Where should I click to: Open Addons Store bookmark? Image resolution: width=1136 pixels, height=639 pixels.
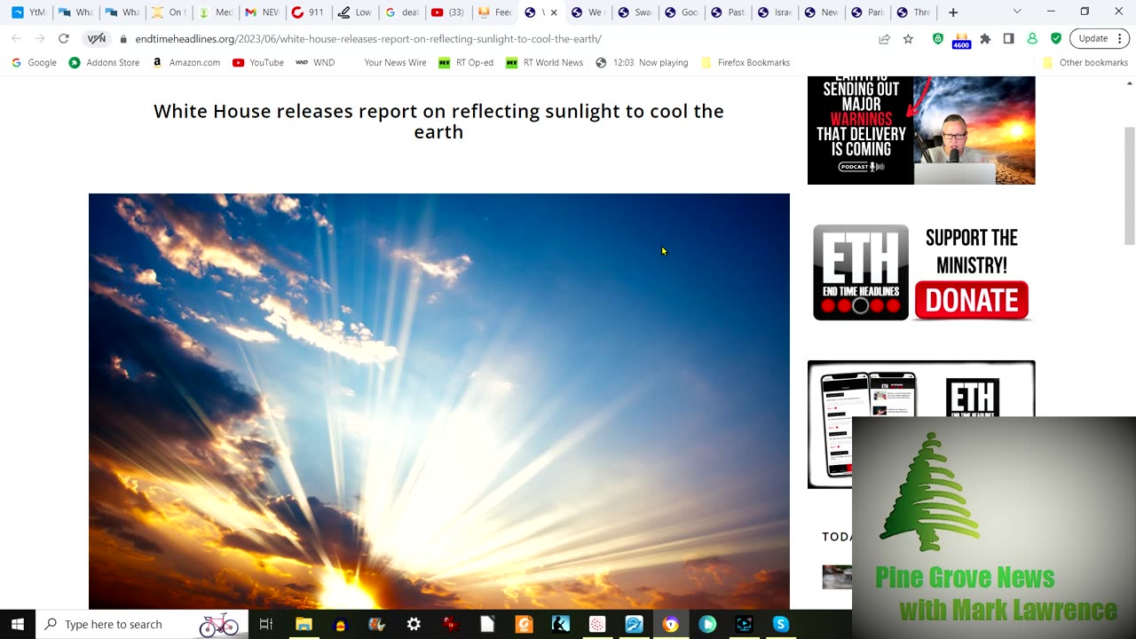pos(104,62)
